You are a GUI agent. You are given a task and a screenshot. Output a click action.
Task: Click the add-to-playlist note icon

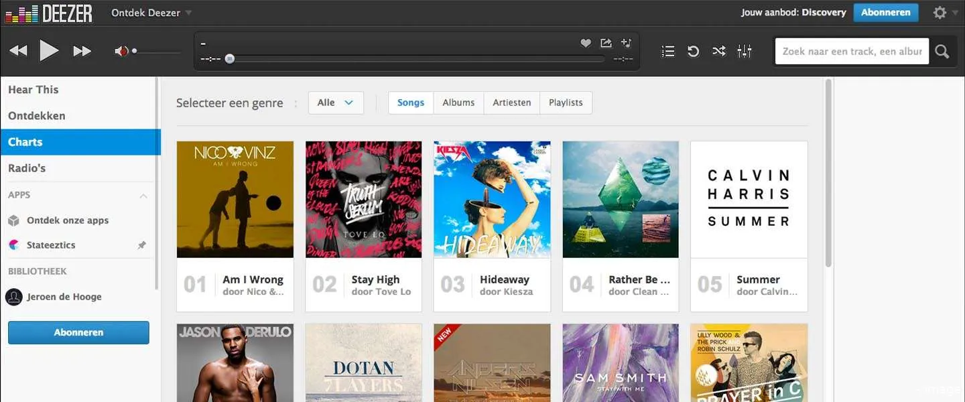pos(626,42)
